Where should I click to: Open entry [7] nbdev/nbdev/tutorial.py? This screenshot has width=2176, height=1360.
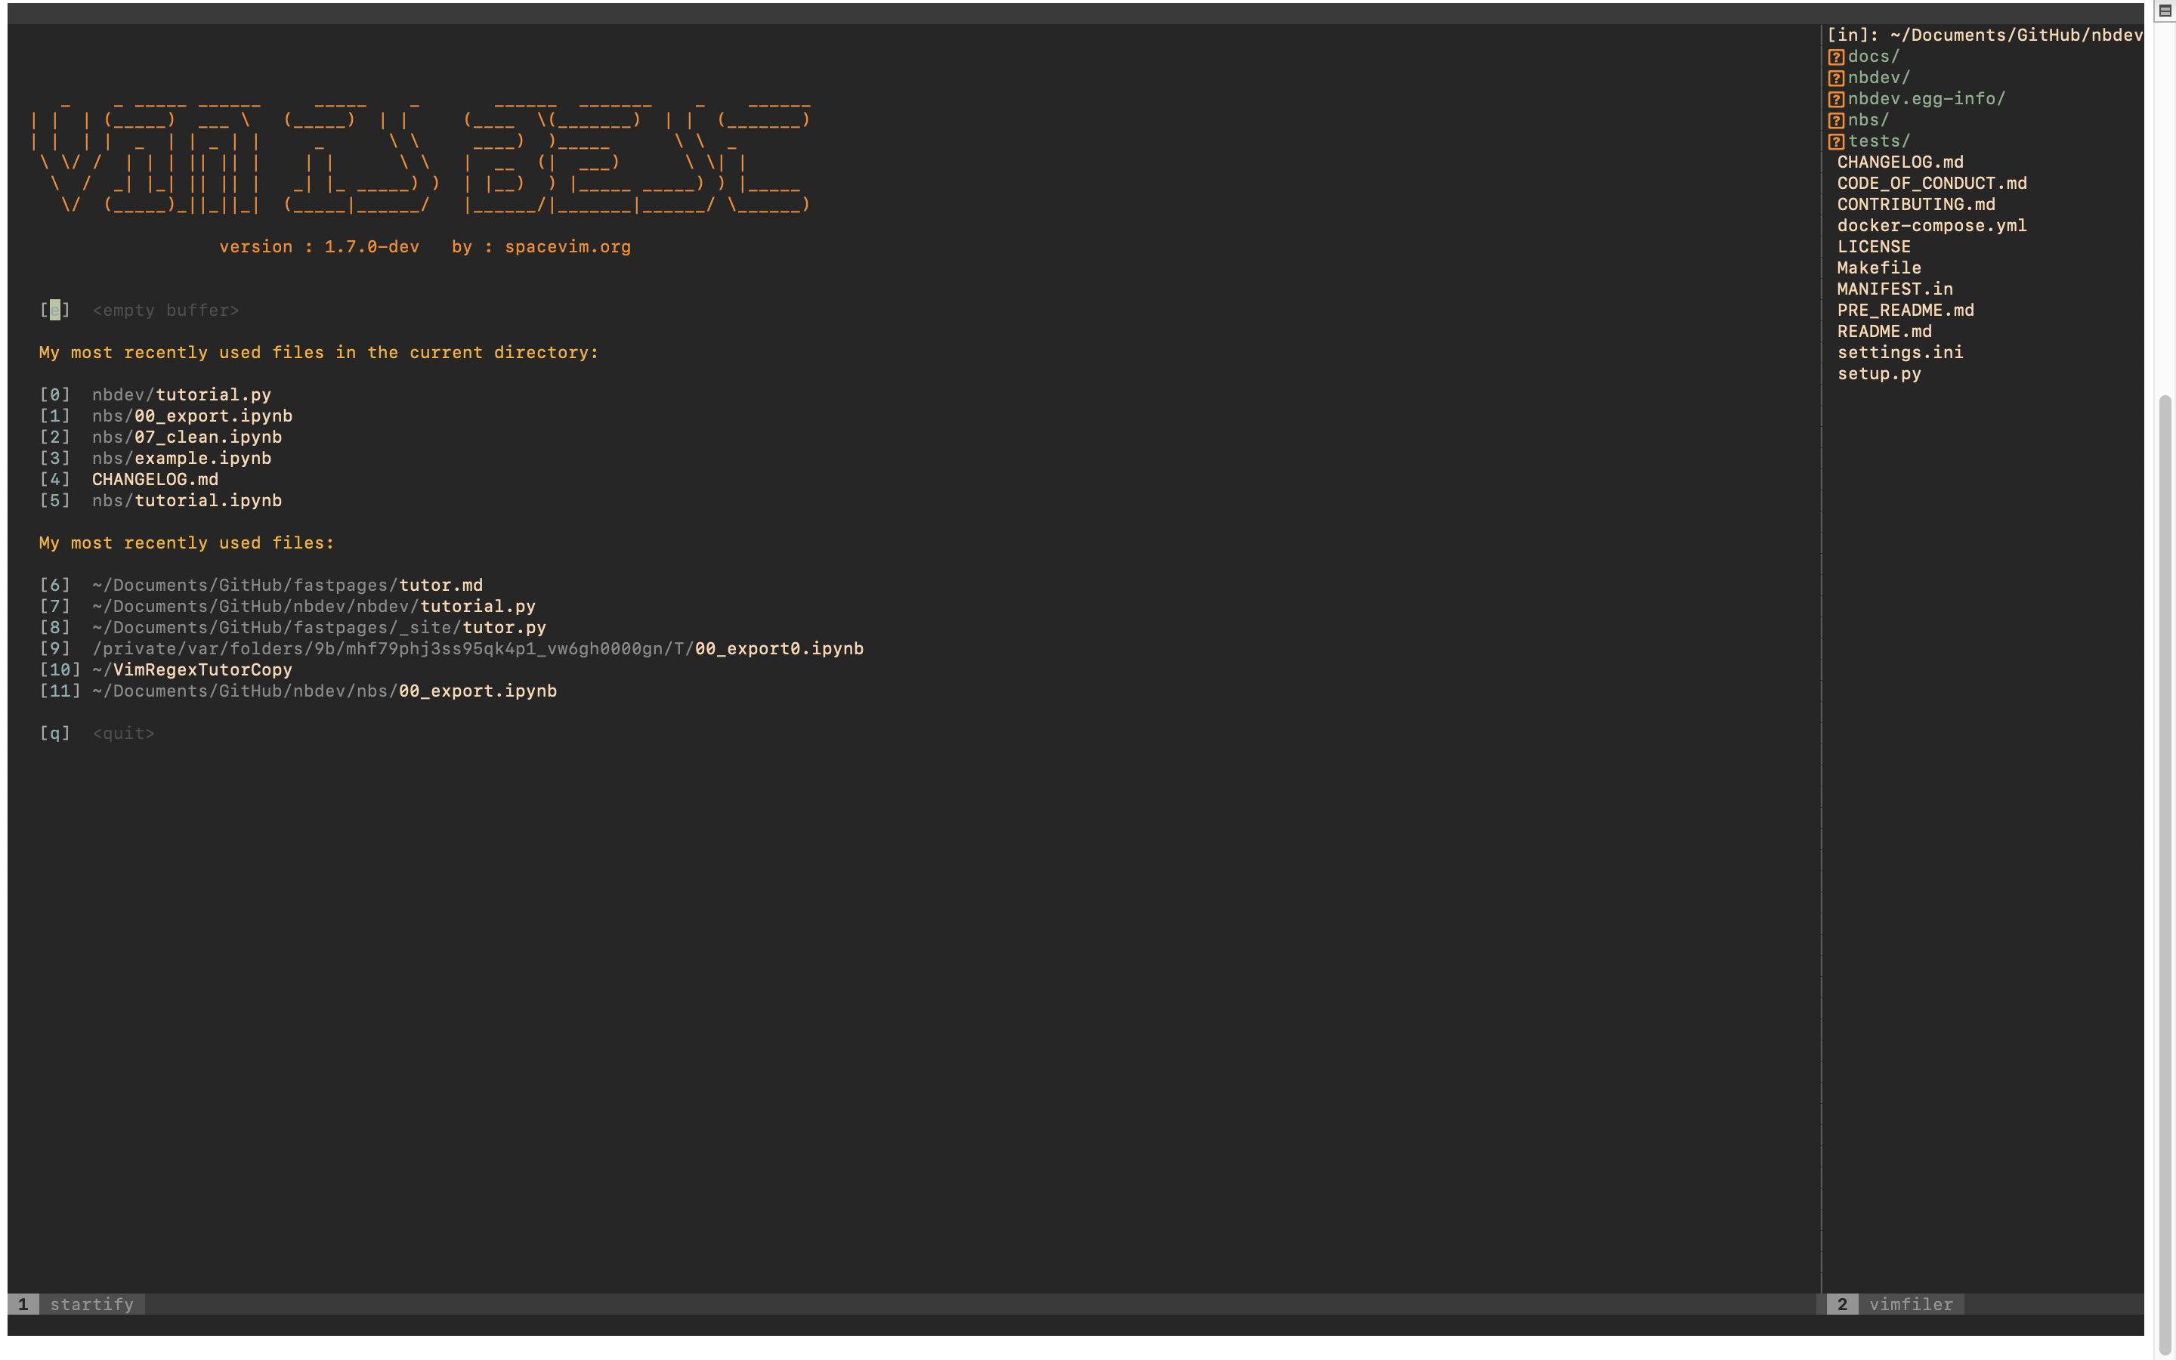[x=288, y=606]
